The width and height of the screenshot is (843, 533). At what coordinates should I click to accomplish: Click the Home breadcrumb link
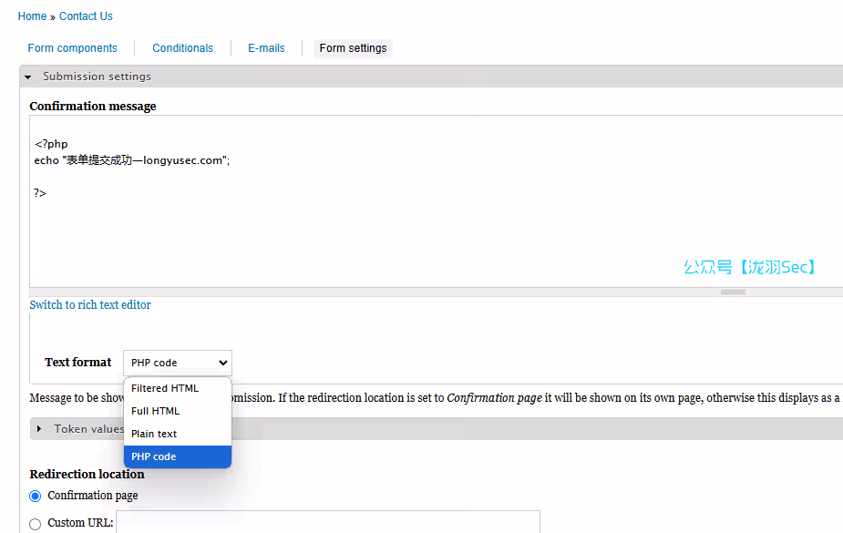coord(32,16)
